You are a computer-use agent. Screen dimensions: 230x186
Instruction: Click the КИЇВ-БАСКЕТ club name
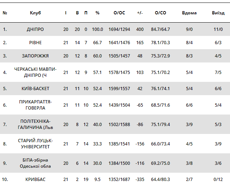point(35,88)
